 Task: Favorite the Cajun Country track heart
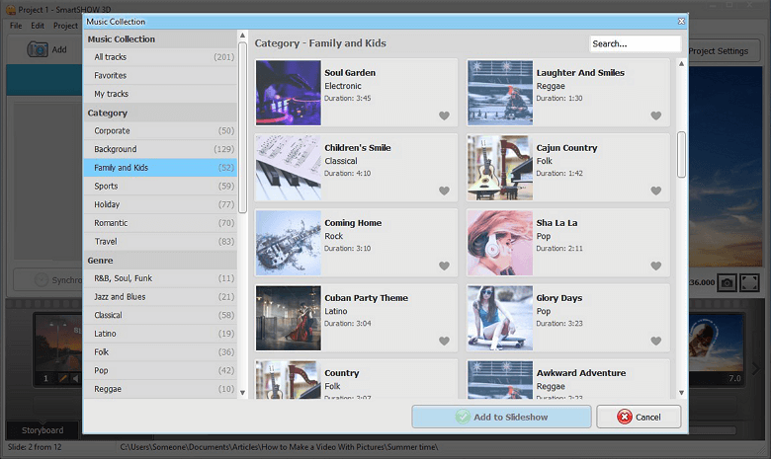[656, 191]
